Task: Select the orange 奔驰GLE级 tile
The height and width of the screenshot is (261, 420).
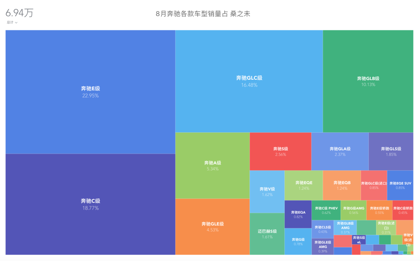Action: pos(212,226)
